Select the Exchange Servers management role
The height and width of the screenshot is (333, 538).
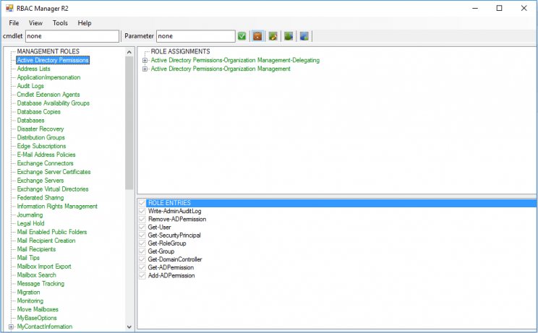click(x=40, y=181)
